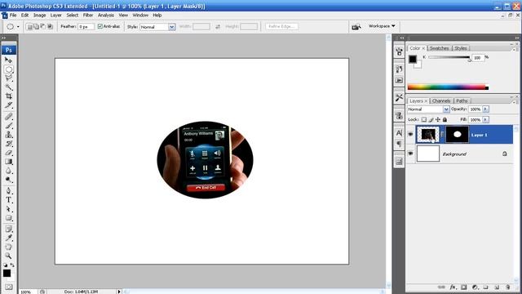Select the Pen tool
The width and height of the screenshot is (522, 294).
coord(9,191)
